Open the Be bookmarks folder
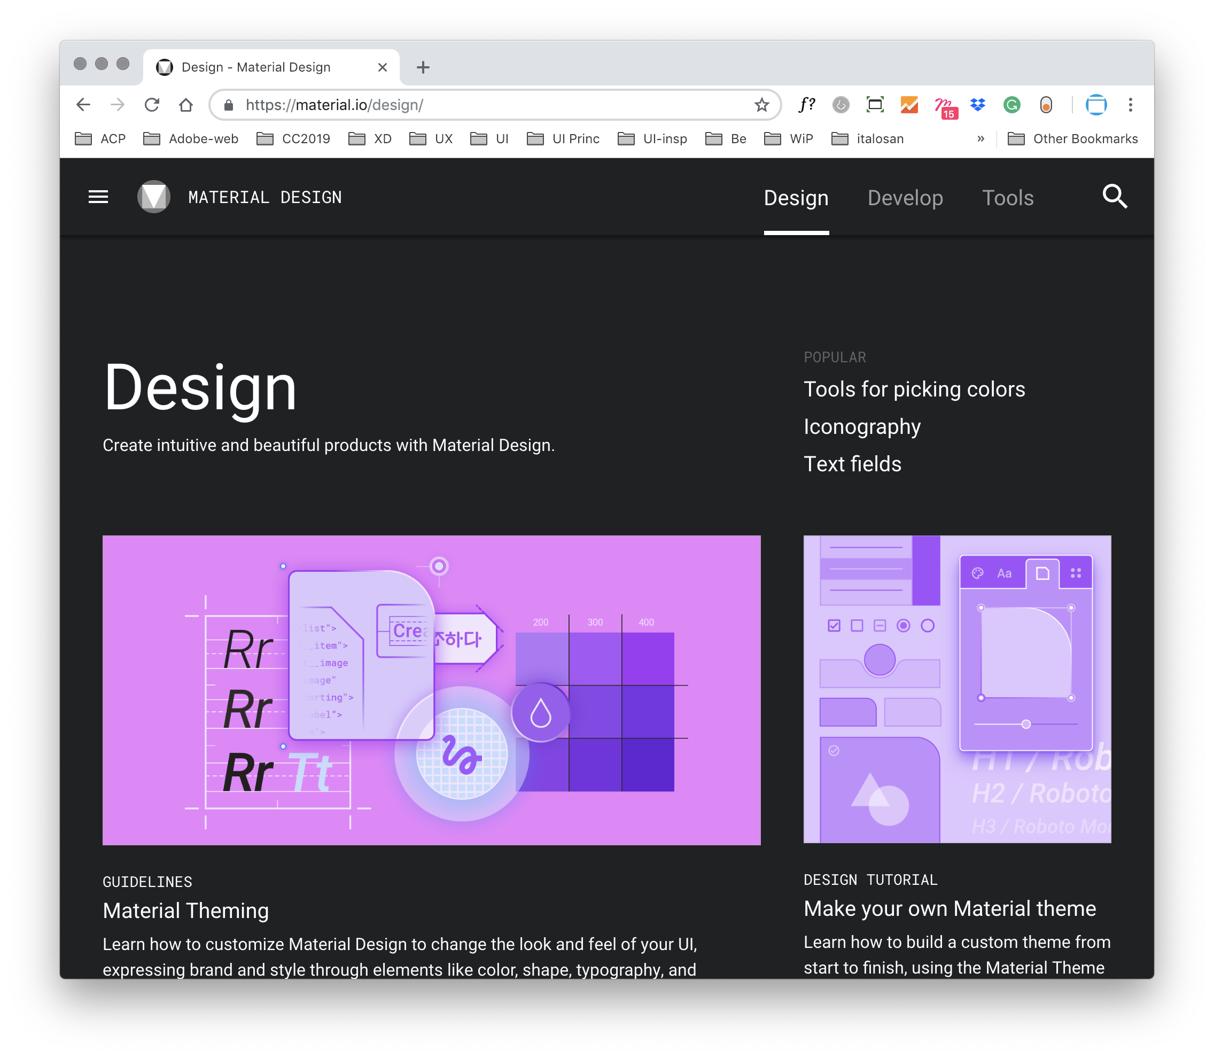 coord(726,139)
